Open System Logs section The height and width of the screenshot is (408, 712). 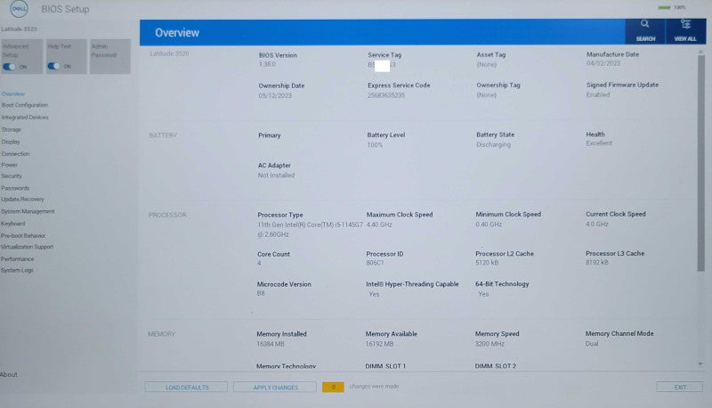click(x=17, y=270)
